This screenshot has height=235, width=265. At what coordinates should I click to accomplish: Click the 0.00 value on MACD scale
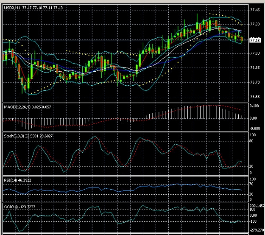coord(253,118)
